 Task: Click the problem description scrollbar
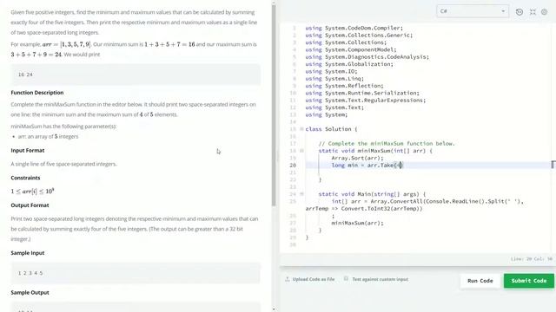point(274,106)
